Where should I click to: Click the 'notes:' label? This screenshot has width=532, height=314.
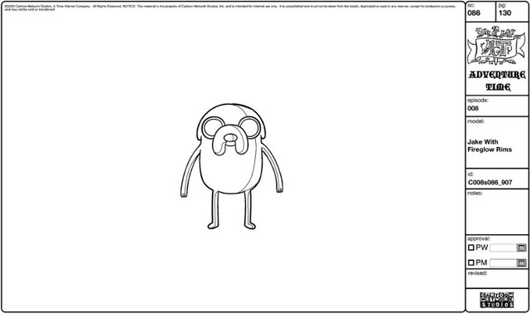(x=475, y=194)
